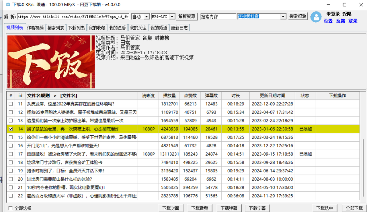
Task: Click the user avatar icon
Action: pos(316,17)
